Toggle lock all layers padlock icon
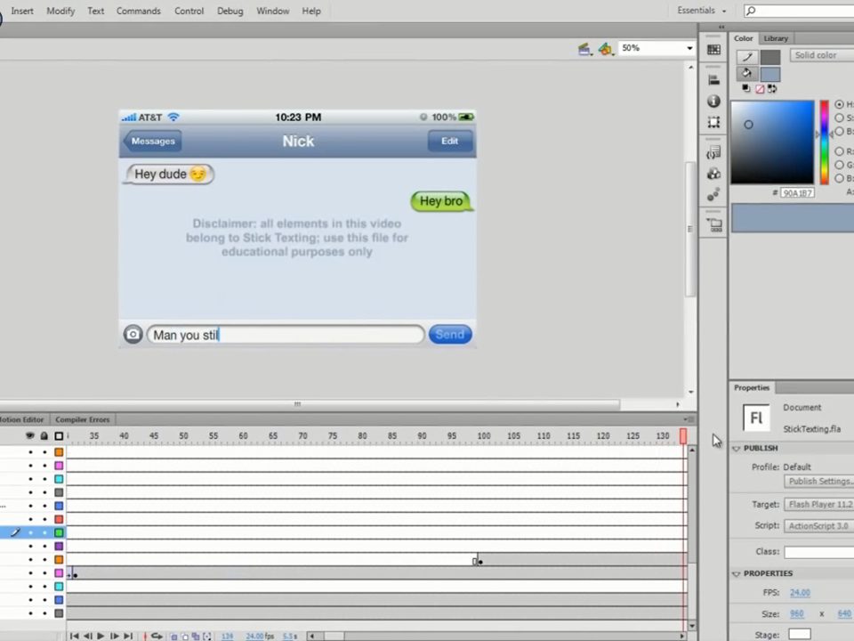The width and height of the screenshot is (854, 641). tap(44, 435)
